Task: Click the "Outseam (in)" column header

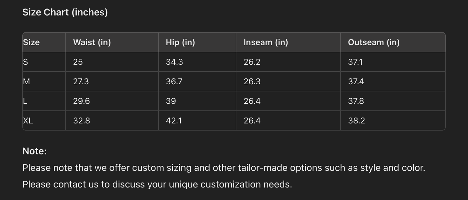Action: (374, 42)
